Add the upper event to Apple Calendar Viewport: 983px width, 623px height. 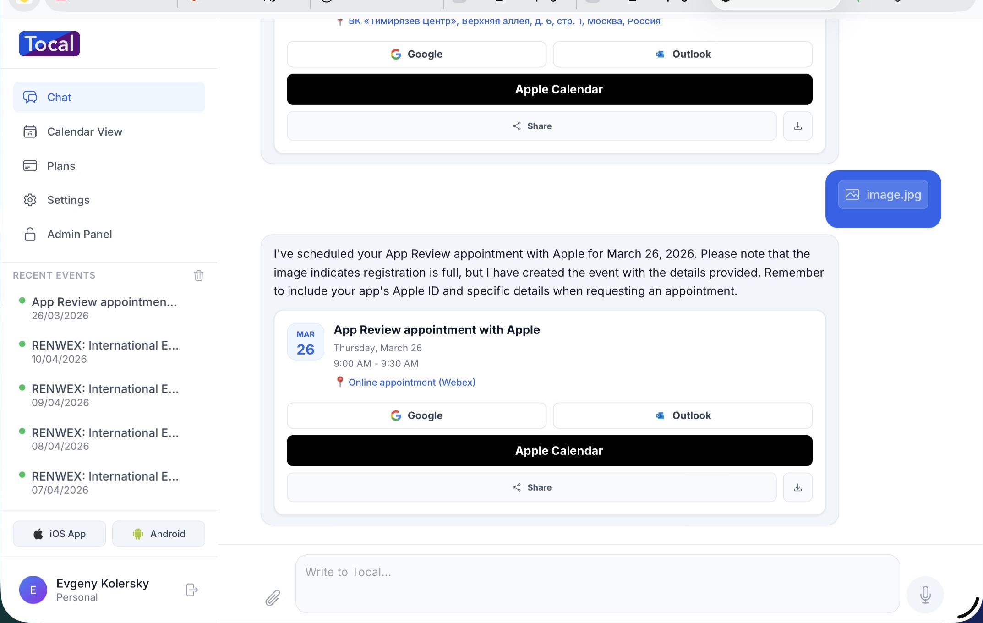[x=550, y=89]
